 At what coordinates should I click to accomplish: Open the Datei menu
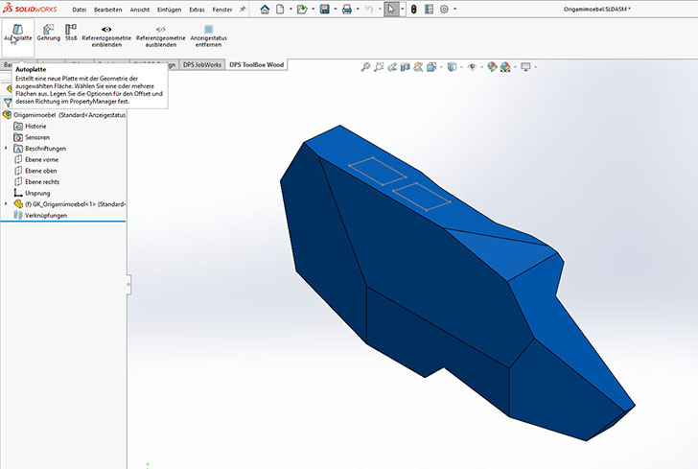(80, 10)
